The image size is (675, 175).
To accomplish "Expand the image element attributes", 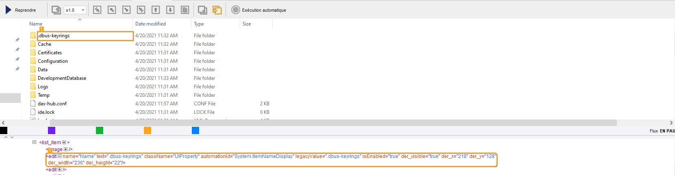I will pos(66,149).
